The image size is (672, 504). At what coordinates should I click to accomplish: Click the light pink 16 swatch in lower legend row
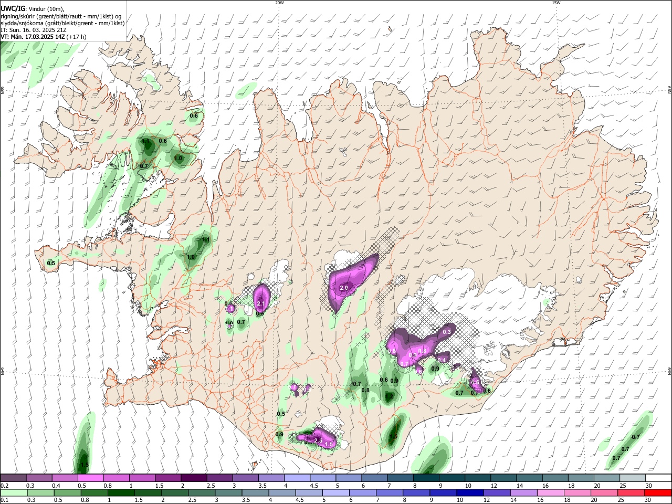[x=550, y=492]
